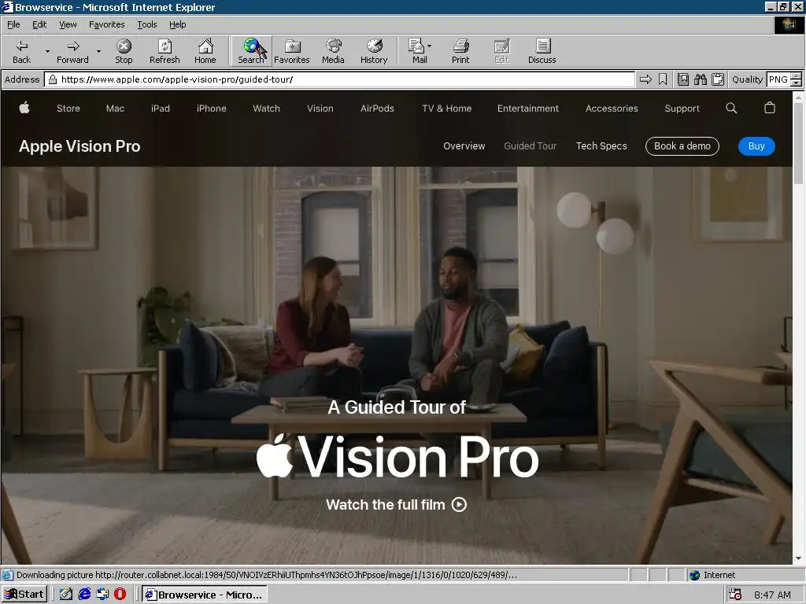Screen dimensions: 806x604
Task: Go Back using the toolbar arrow
Action: [x=21, y=51]
